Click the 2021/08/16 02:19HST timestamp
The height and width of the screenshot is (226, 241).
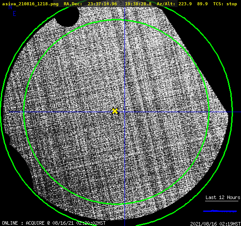(x=215, y=224)
